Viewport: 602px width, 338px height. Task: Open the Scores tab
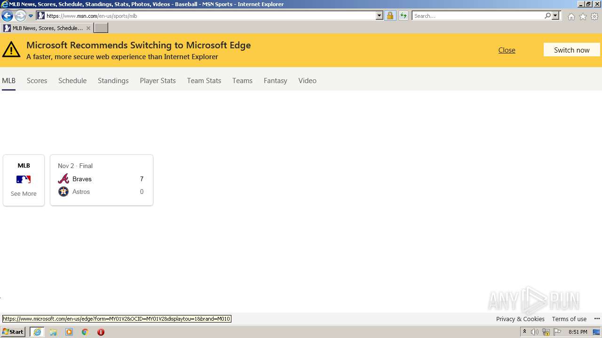pos(37,81)
